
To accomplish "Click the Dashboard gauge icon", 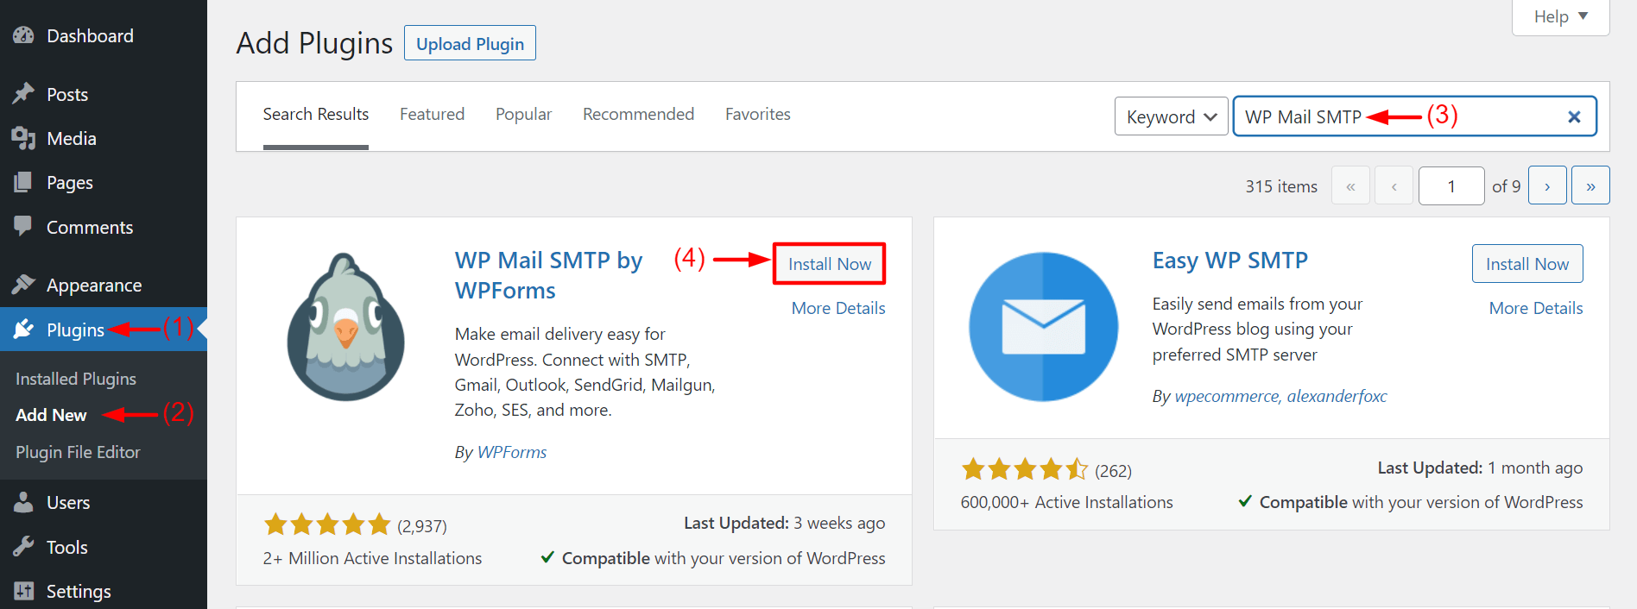I will pyautogui.click(x=23, y=35).
